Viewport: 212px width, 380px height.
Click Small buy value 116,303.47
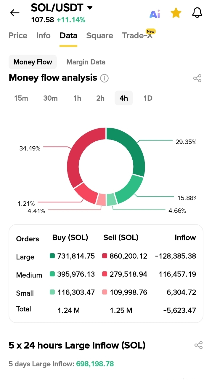coord(76,292)
